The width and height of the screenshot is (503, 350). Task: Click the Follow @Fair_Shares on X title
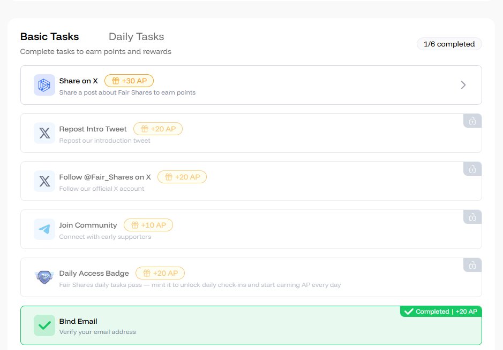105,177
